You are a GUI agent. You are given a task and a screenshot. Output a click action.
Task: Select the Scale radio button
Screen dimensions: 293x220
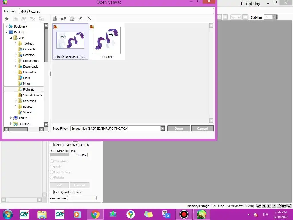click(52, 166)
